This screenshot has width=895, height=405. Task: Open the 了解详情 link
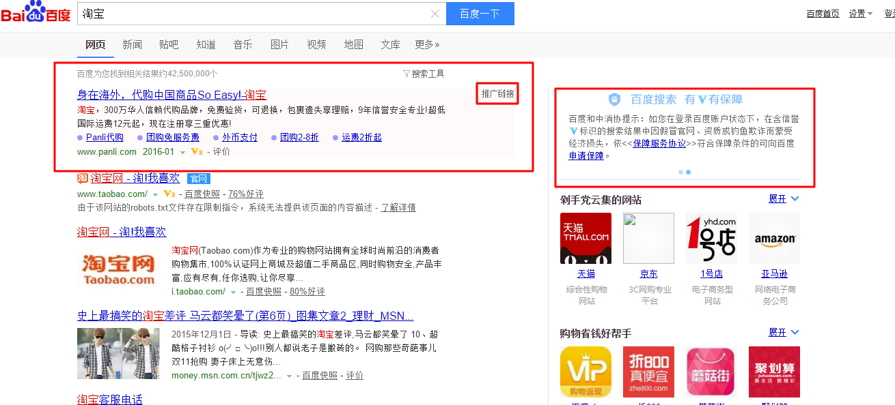[398, 207]
